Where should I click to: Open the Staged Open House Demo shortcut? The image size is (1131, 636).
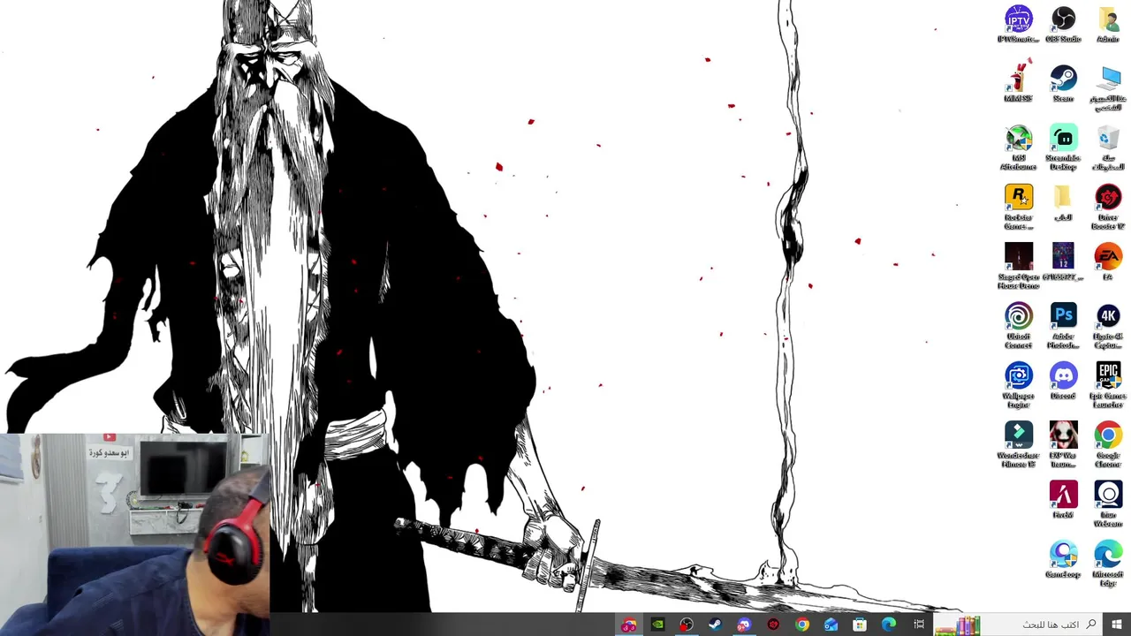[x=1018, y=265]
